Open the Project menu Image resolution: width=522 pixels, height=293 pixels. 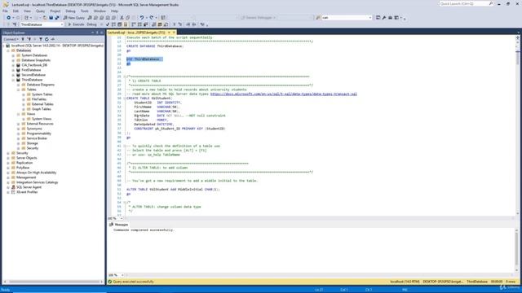tap(55, 11)
